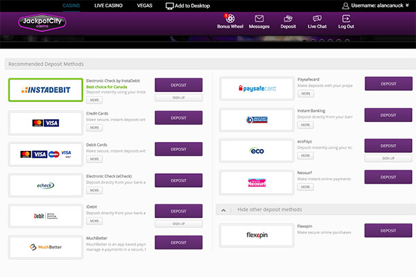Click MORE under Debit Cards

click(94, 159)
